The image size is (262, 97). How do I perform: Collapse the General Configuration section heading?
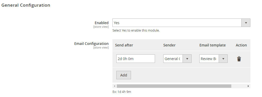pos(26,5)
